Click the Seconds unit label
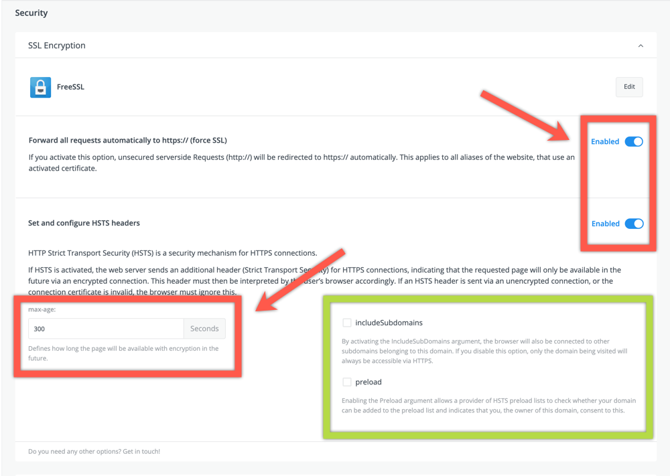 click(204, 329)
